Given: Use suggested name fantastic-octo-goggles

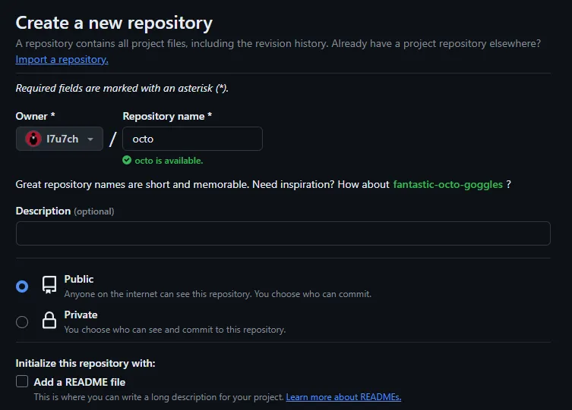Looking at the screenshot, I should (x=447, y=184).
